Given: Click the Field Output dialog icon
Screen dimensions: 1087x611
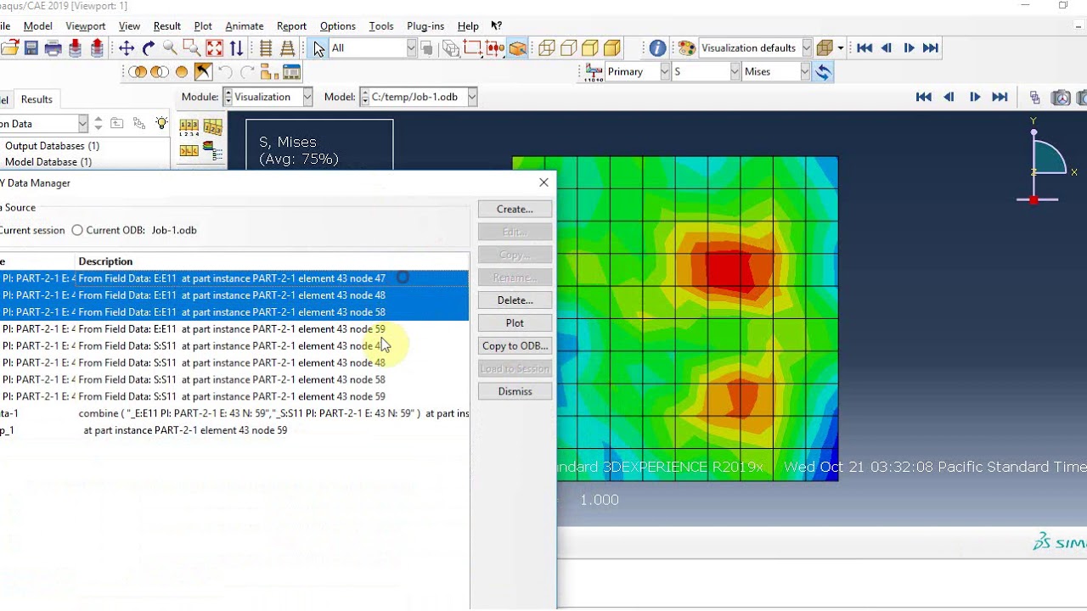Looking at the screenshot, I should tap(594, 72).
